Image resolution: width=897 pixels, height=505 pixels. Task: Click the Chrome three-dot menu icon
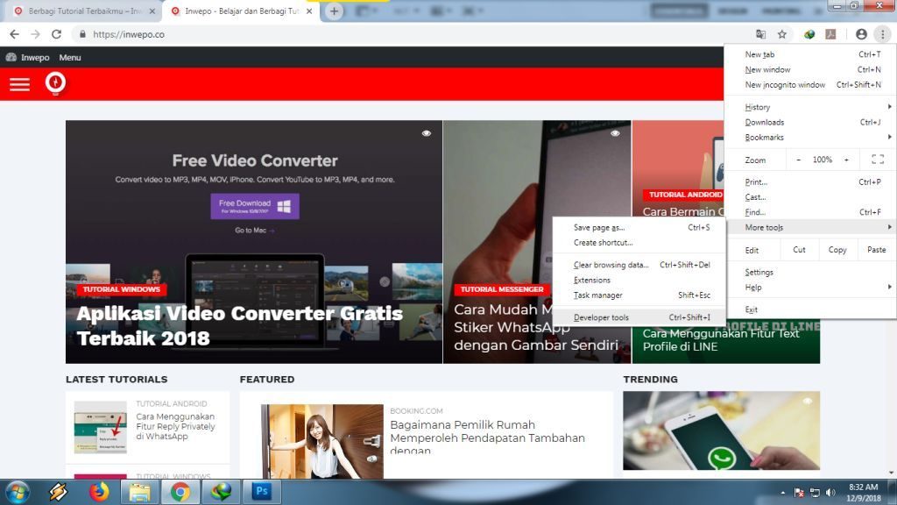(x=883, y=34)
